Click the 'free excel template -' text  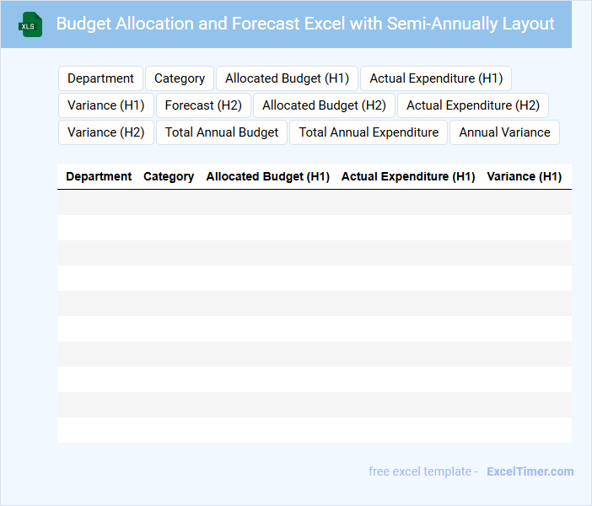(x=423, y=471)
